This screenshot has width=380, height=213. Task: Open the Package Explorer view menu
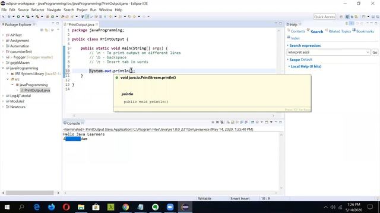pos(58,30)
